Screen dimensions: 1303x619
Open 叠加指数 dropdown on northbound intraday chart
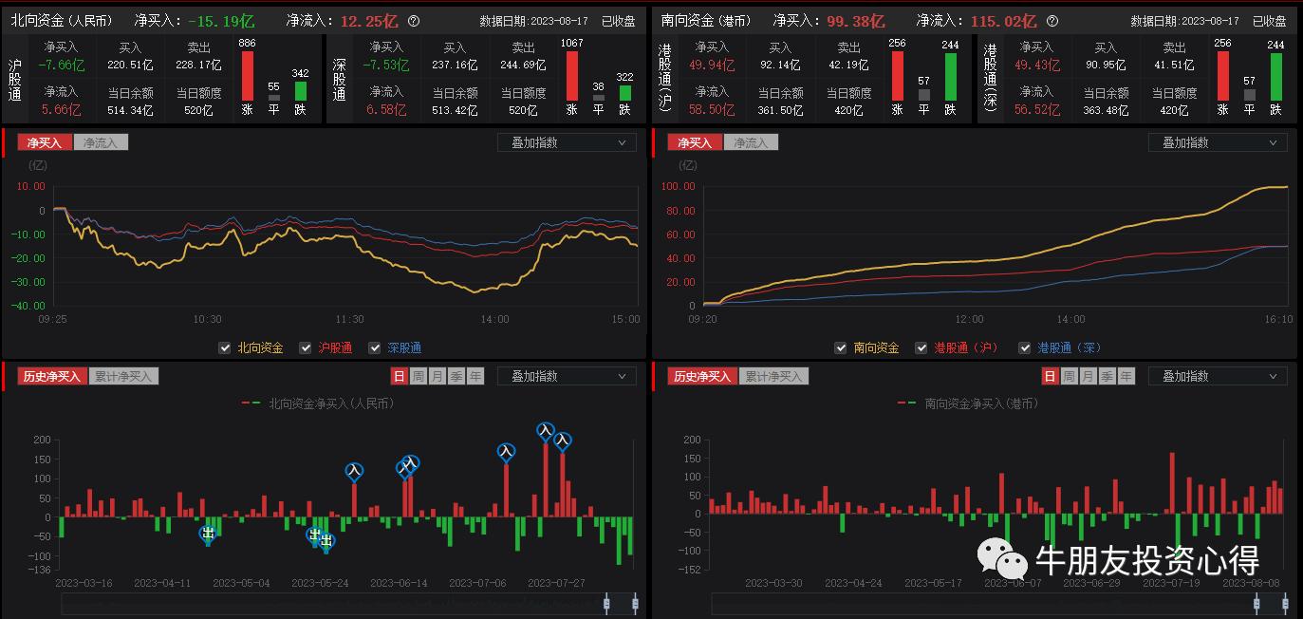tap(568, 142)
